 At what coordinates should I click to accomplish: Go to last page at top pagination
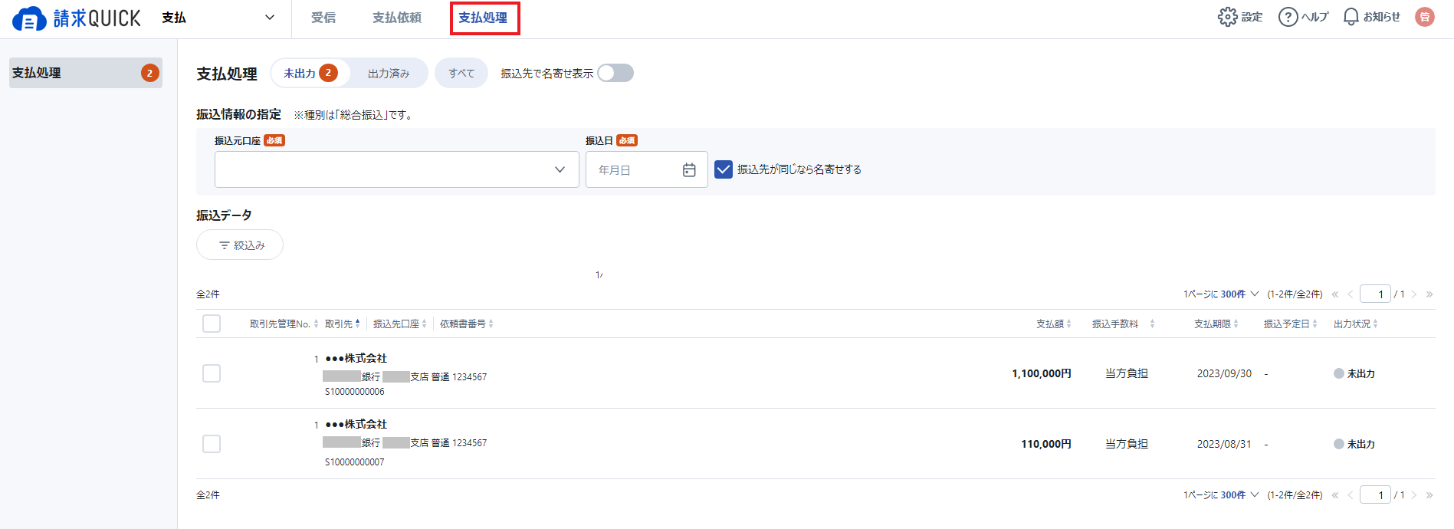pyautogui.click(x=1429, y=294)
